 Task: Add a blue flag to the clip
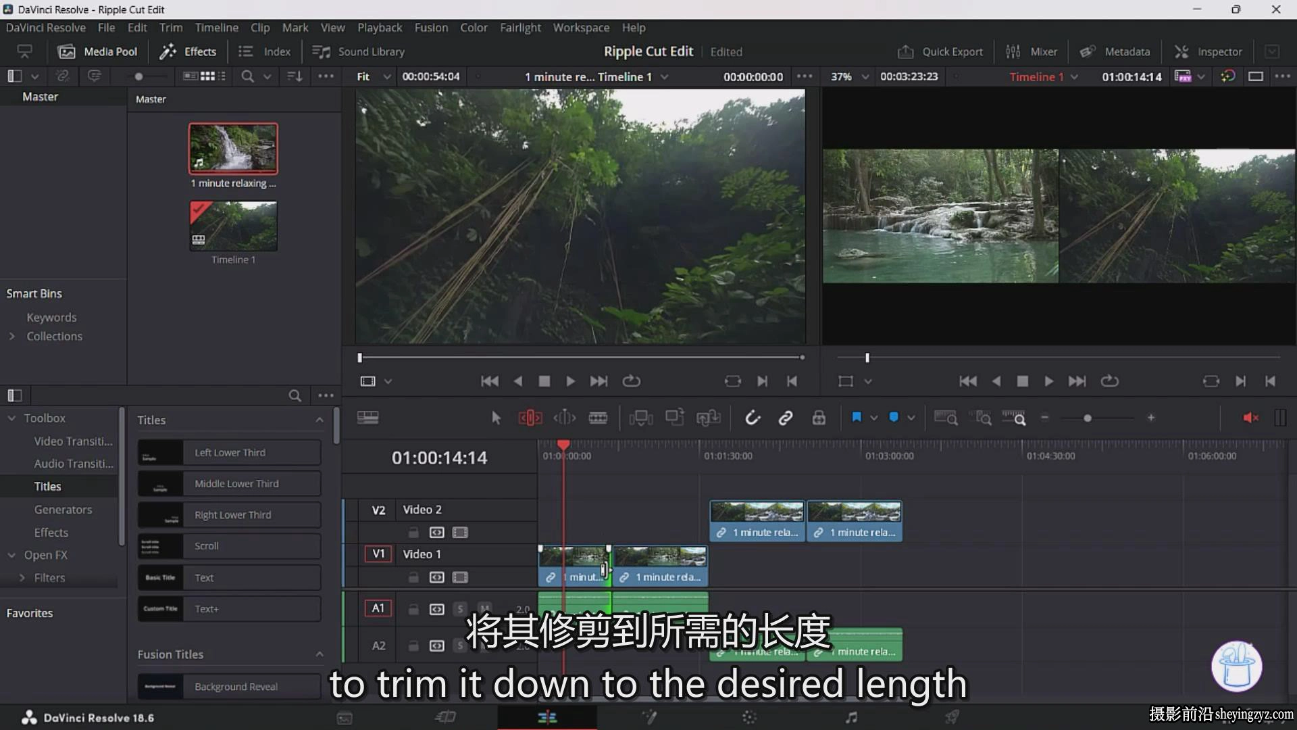tap(857, 418)
